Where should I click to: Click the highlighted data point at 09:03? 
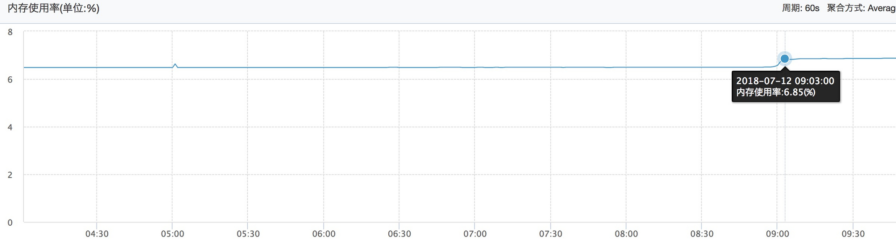click(x=784, y=59)
